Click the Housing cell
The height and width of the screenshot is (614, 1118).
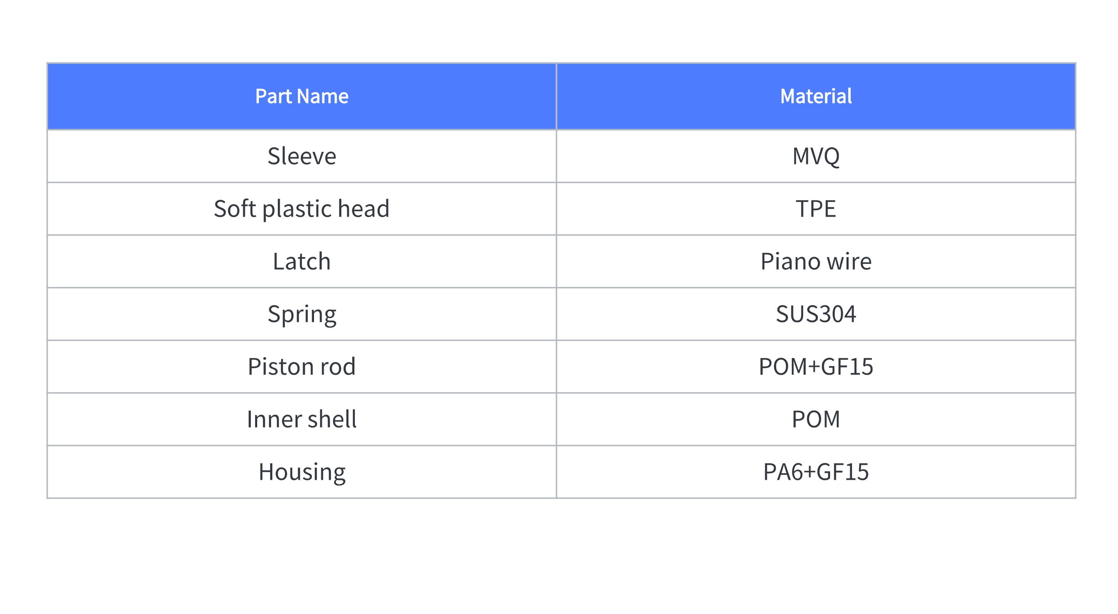[x=302, y=472]
